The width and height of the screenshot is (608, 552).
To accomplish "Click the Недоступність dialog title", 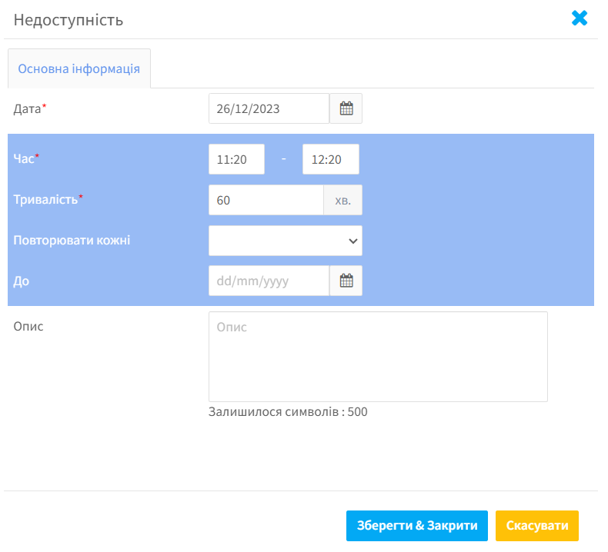I will [68, 20].
